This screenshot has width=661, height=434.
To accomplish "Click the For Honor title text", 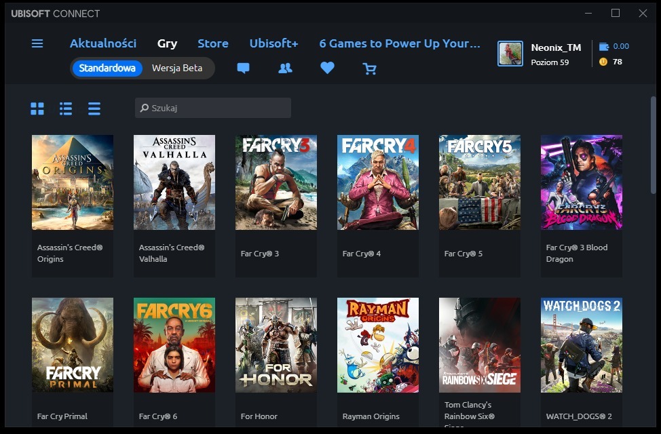I will [259, 416].
